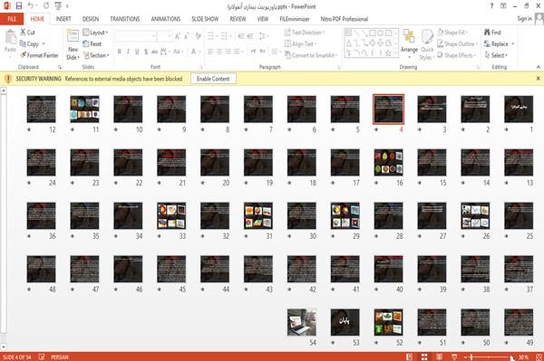Dismiss the security warning bar
The height and width of the screenshot is (361, 544).
click(538, 79)
